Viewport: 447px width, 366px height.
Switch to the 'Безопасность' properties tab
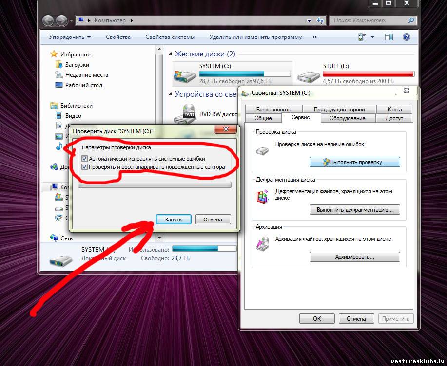click(273, 110)
